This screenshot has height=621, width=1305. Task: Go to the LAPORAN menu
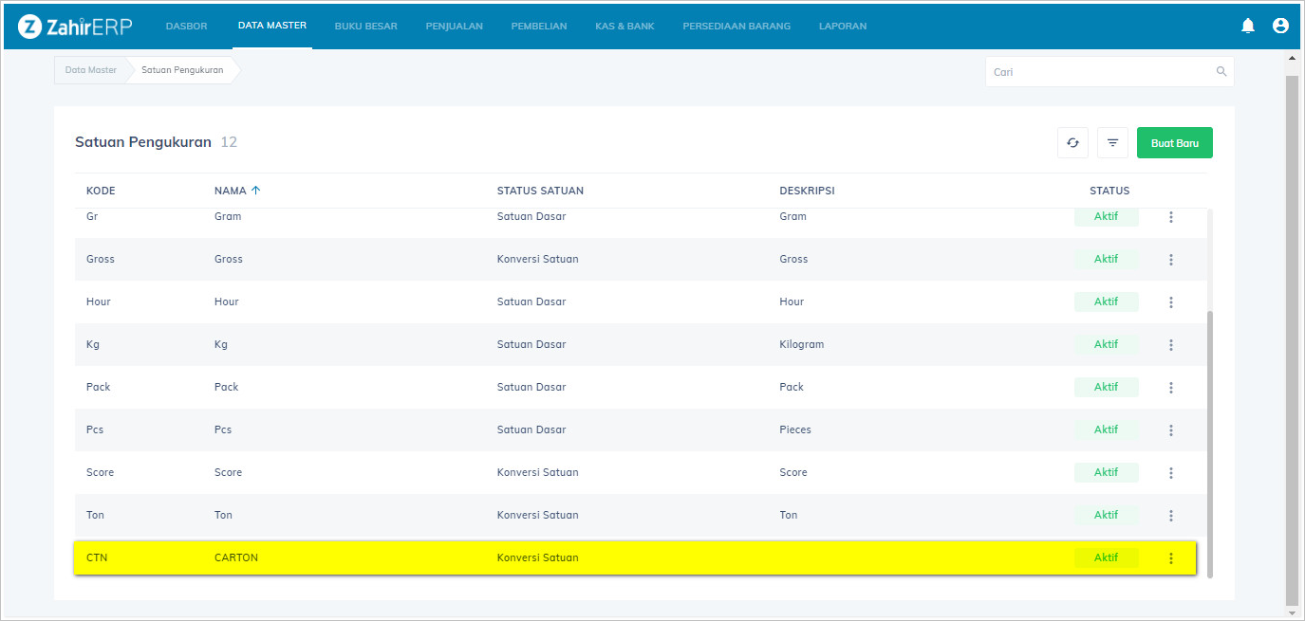tap(842, 27)
